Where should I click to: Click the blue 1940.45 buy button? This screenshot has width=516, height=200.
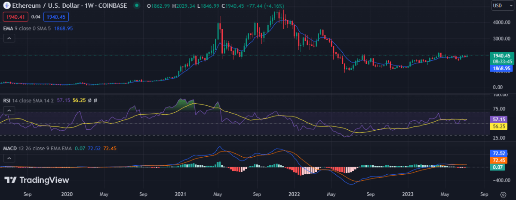(56, 17)
